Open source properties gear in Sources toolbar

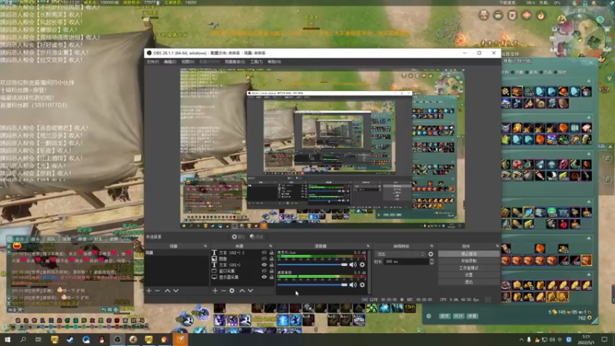(x=232, y=291)
